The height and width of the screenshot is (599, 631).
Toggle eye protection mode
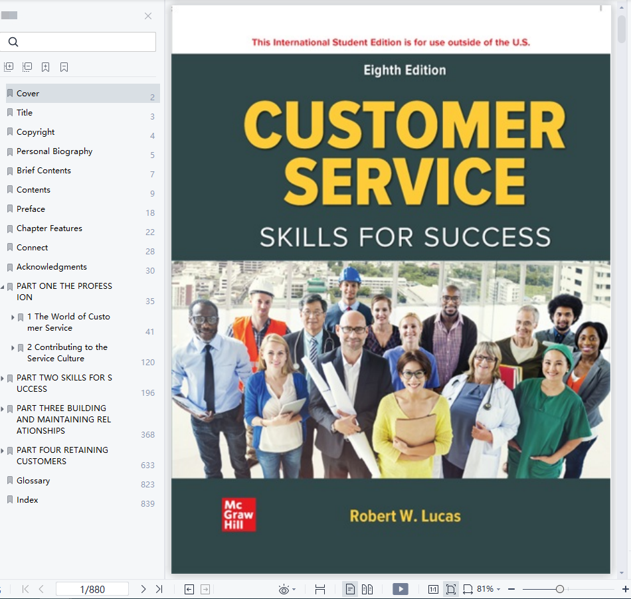click(x=284, y=589)
